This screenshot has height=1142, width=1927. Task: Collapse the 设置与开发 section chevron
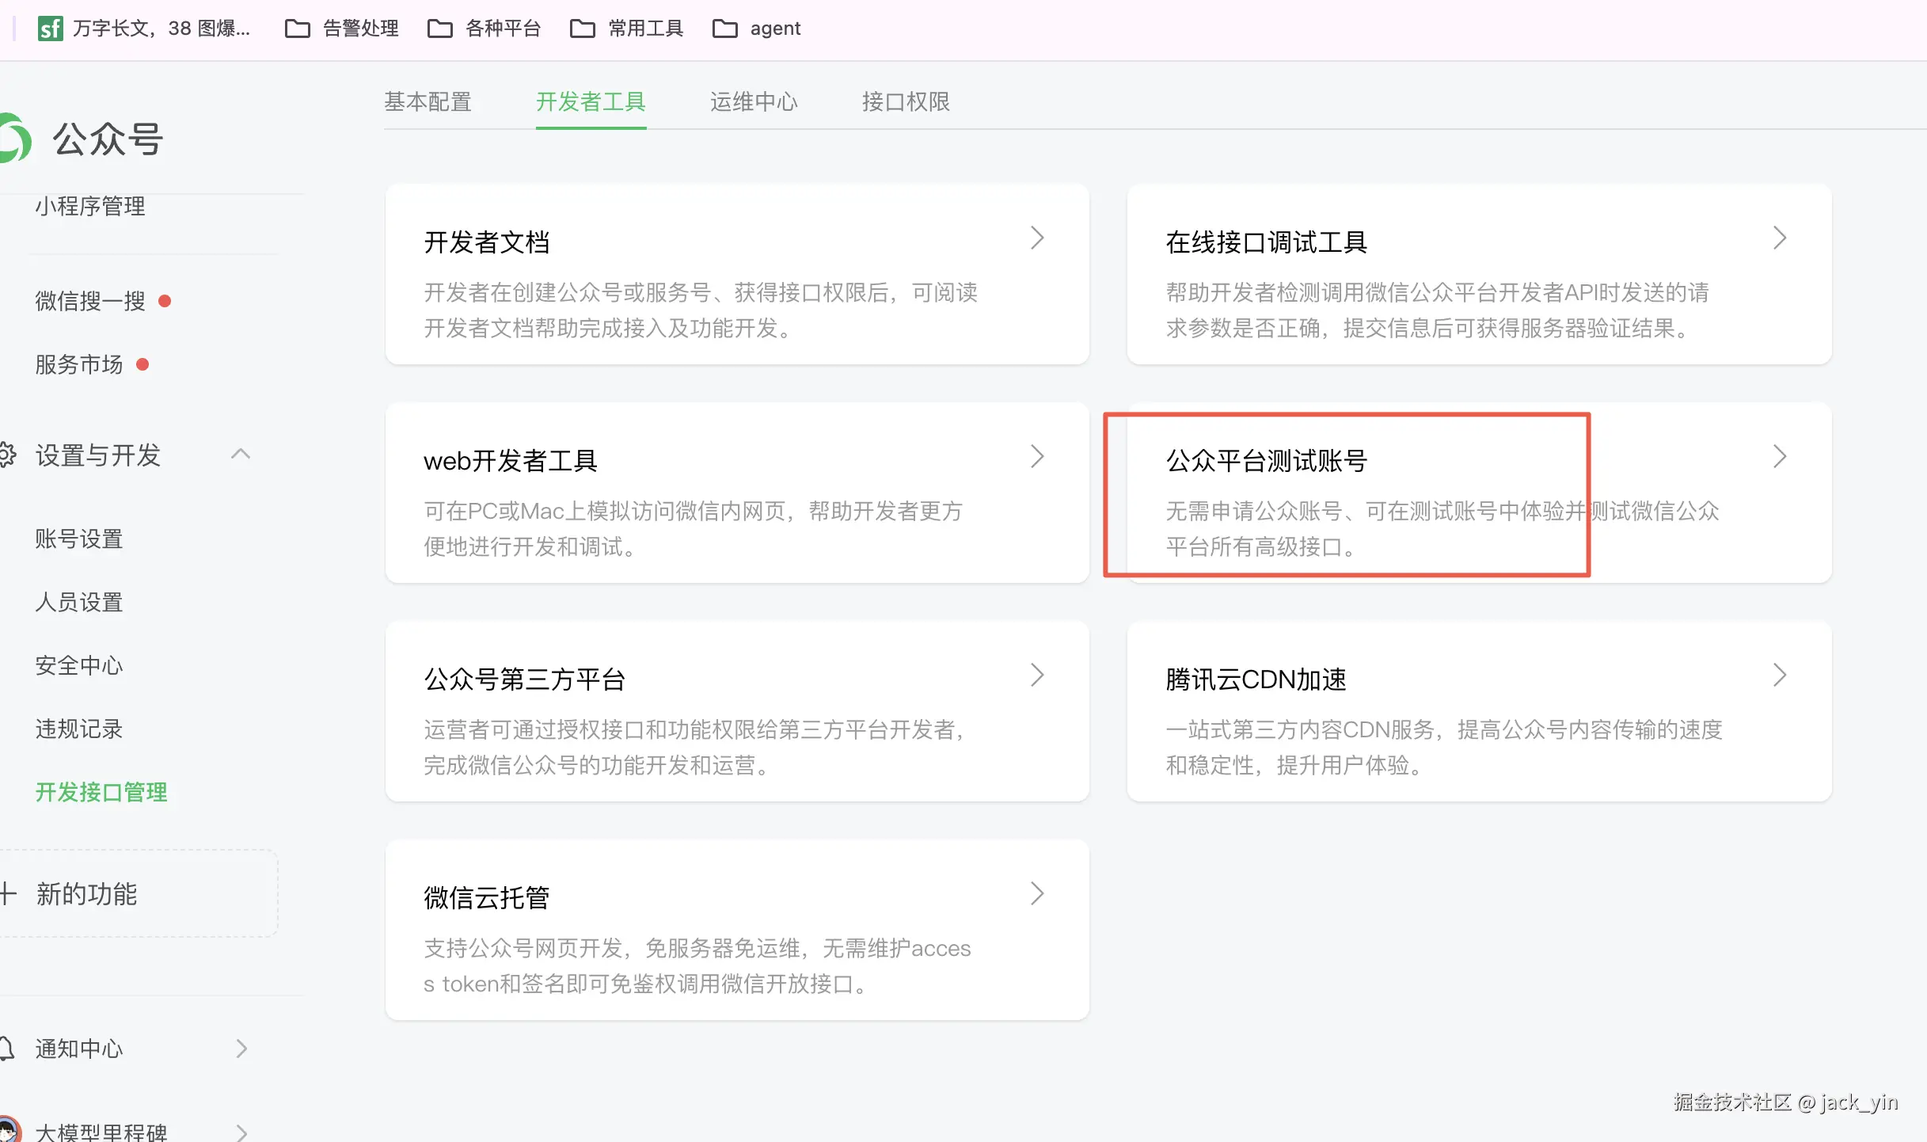pyautogui.click(x=241, y=454)
